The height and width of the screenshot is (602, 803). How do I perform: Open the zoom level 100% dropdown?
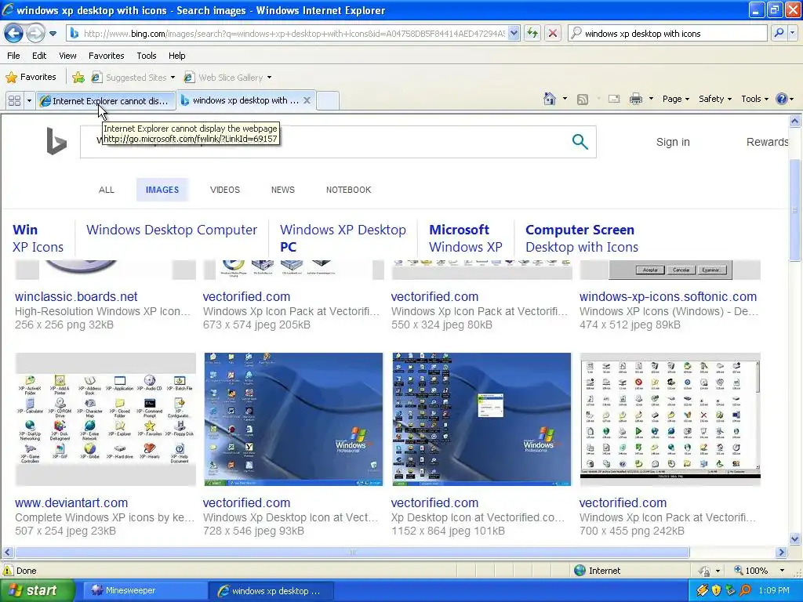pyautogui.click(x=782, y=571)
